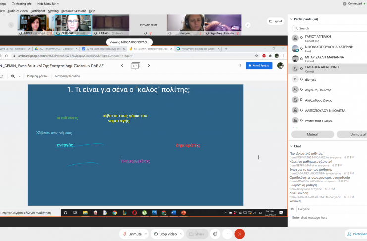
Task: Collapse the Chat panel section
Action: tap(291, 146)
